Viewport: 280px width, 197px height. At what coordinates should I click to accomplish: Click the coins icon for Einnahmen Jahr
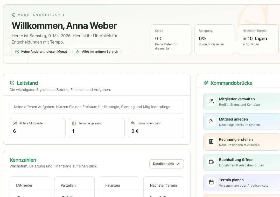133,123
